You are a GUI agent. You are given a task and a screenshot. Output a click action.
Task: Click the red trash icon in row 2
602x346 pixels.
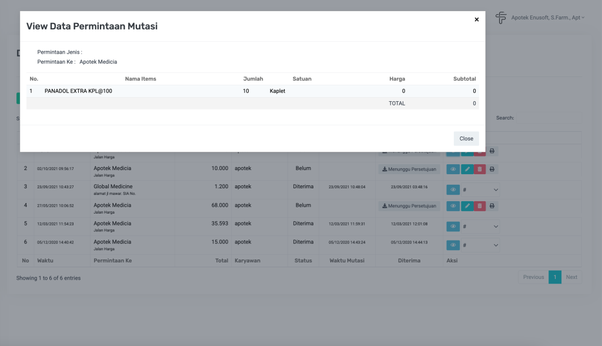pos(480,169)
